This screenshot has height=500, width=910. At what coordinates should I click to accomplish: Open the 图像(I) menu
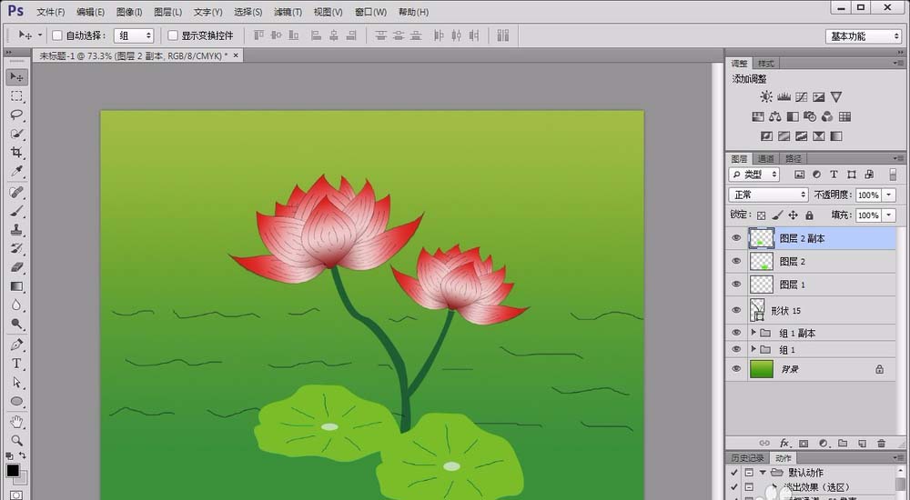[129, 12]
